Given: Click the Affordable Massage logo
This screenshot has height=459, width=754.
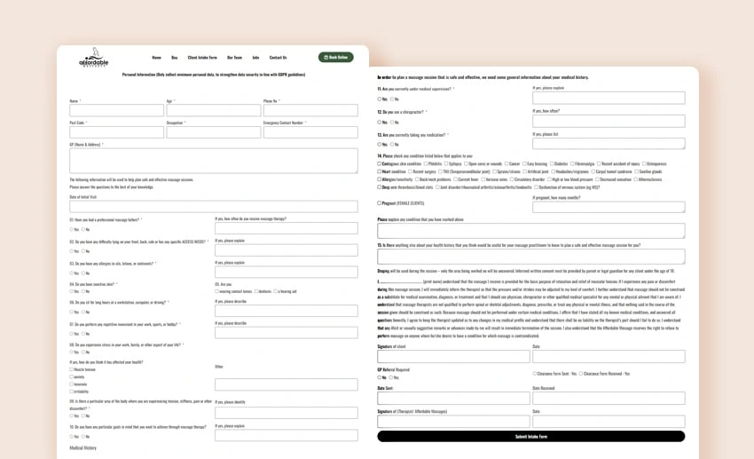Looking at the screenshot, I should (94, 57).
